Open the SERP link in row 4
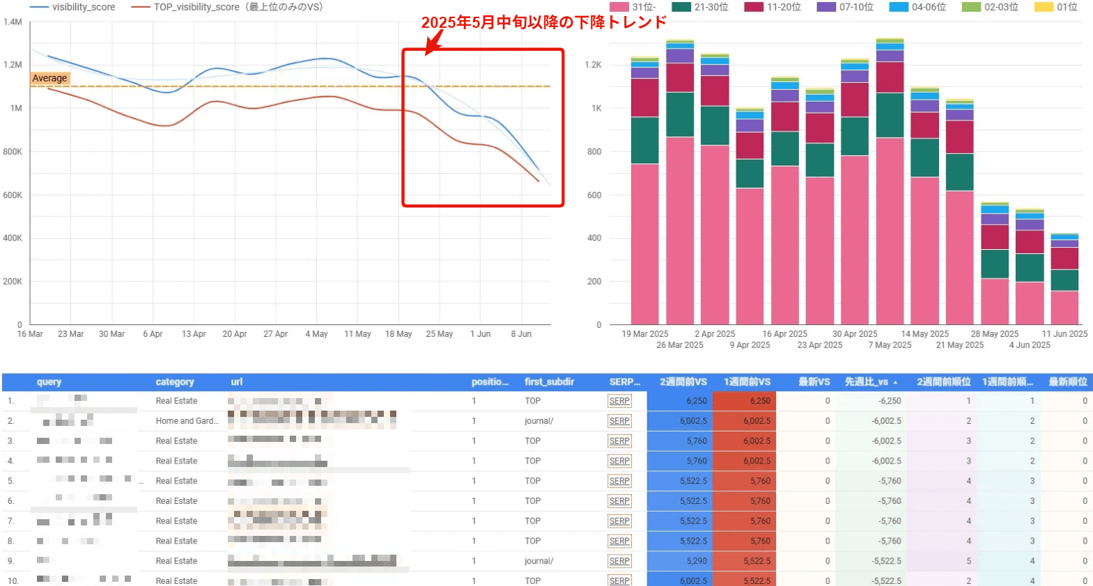 click(x=619, y=461)
